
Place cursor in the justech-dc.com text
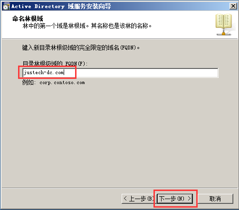pos(43,73)
